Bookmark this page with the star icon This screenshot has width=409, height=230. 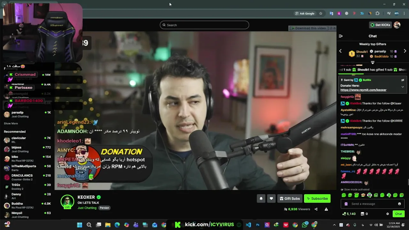click(321, 13)
